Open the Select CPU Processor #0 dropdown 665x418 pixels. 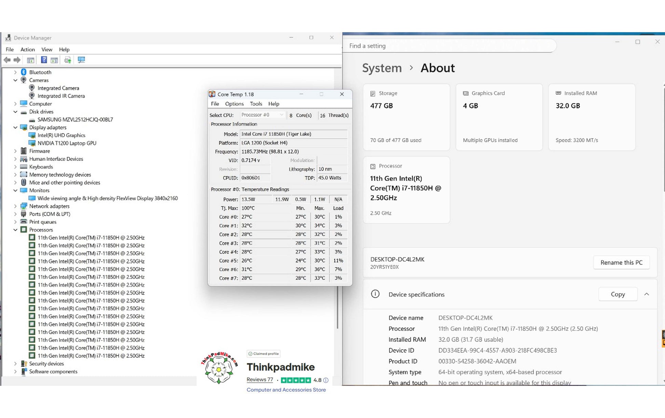[x=262, y=115]
